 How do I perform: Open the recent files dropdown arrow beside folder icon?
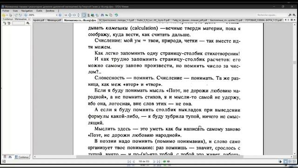(x=7, y=15)
